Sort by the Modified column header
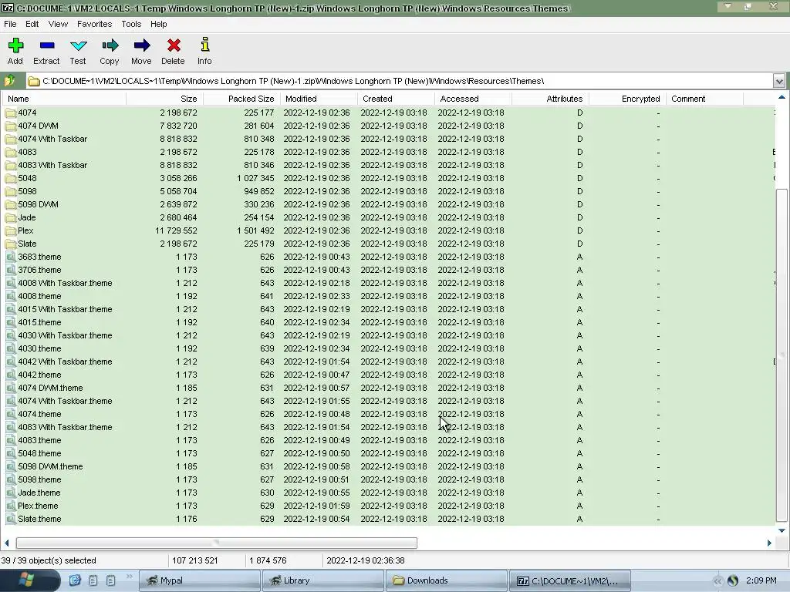The height and width of the screenshot is (592, 790). point(319,99)
